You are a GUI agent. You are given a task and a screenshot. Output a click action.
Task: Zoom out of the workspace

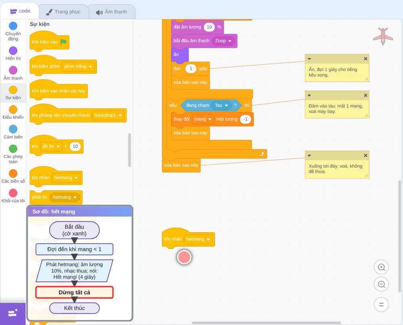381,284
